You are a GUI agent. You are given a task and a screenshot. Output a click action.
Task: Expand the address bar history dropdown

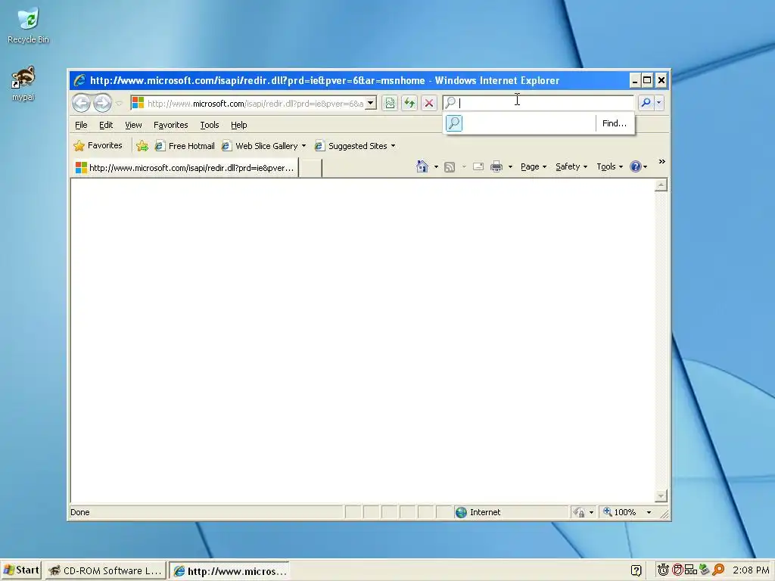371,103
